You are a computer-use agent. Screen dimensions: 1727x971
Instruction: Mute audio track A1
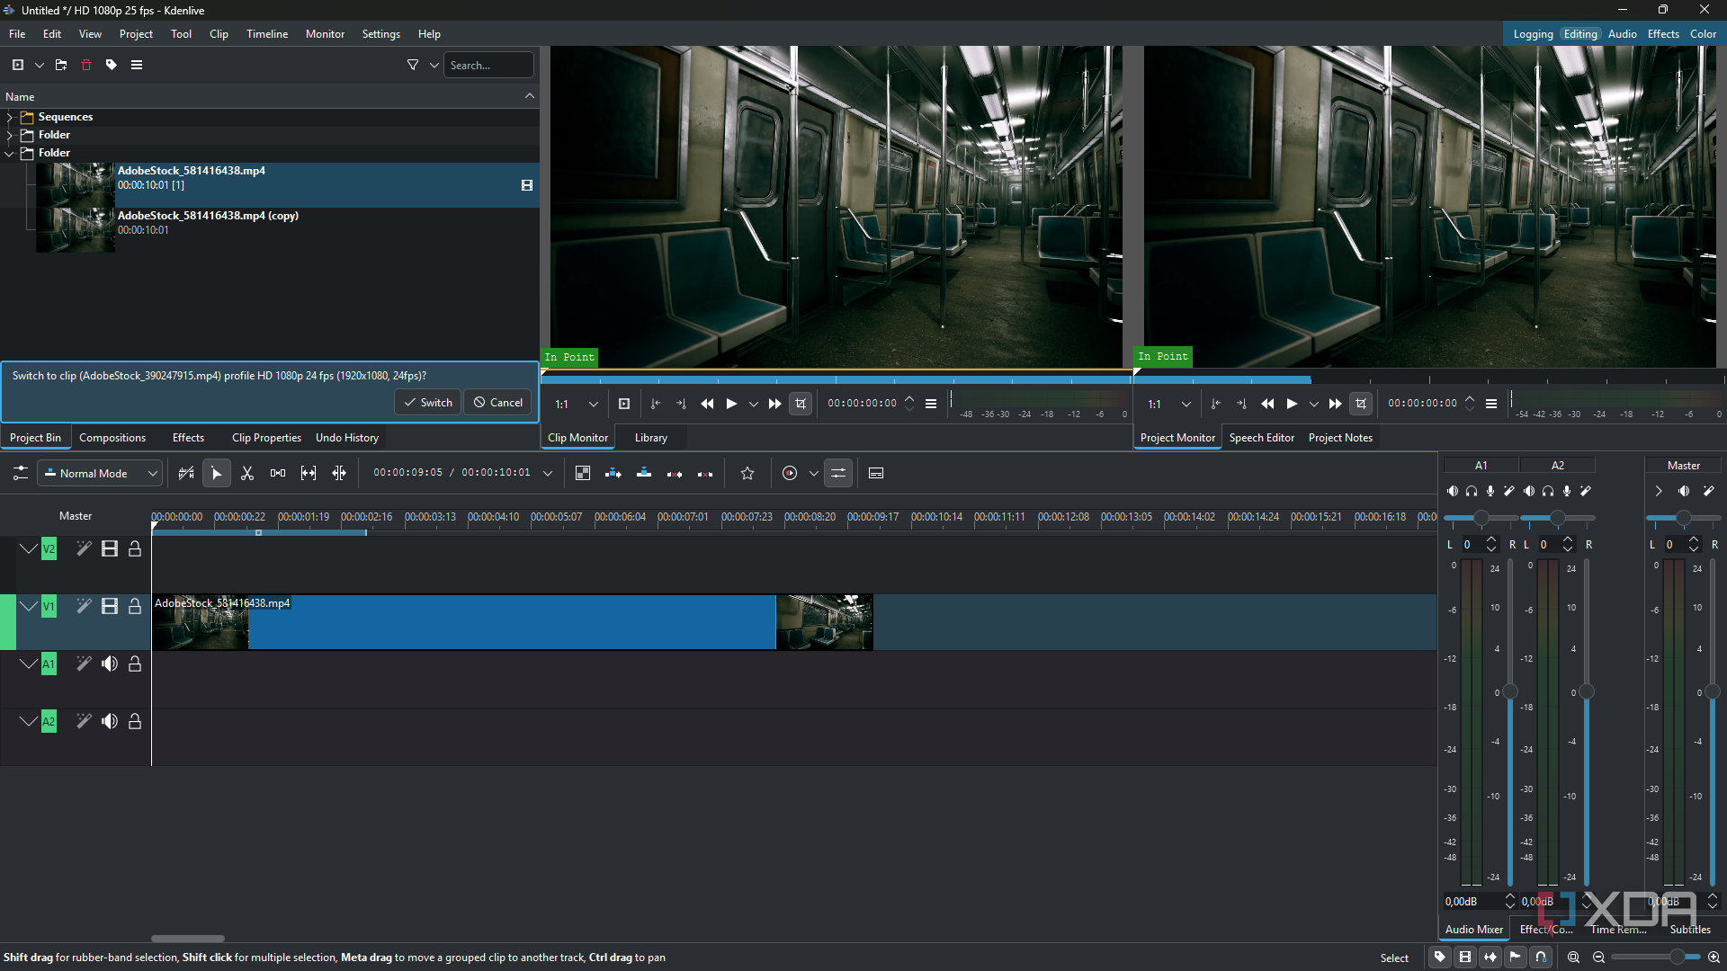point(110,664)
